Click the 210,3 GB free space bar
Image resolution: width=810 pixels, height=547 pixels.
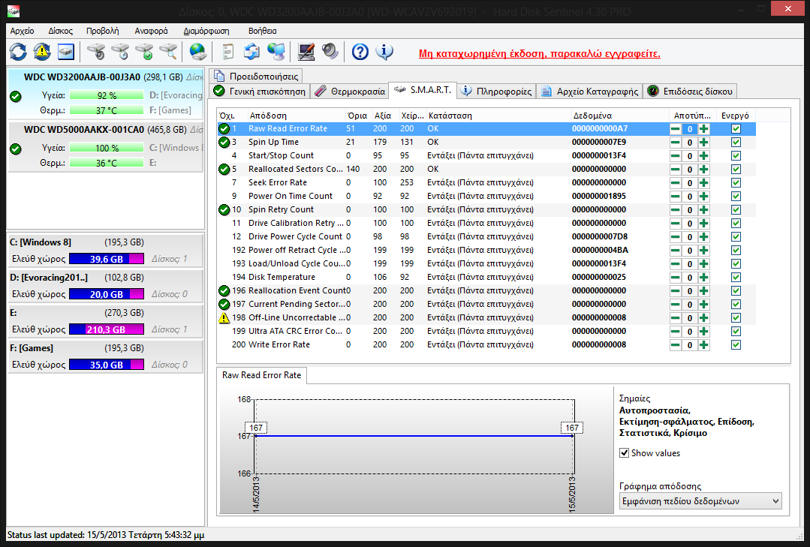107,329
